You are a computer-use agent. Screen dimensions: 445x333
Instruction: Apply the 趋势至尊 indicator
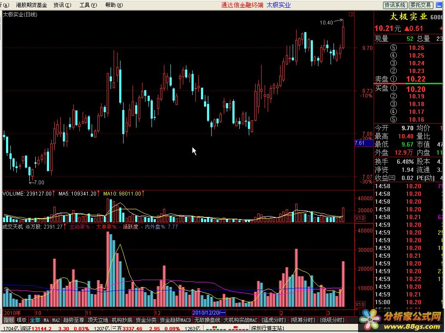(x=74, y=320)
